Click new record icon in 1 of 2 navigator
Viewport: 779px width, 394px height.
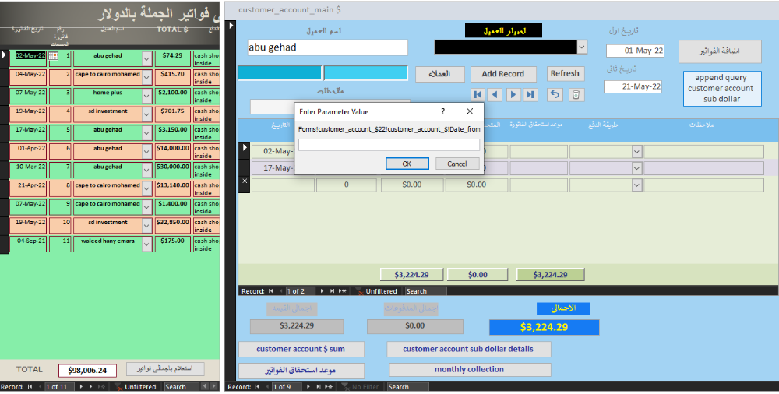coord(343,291)
